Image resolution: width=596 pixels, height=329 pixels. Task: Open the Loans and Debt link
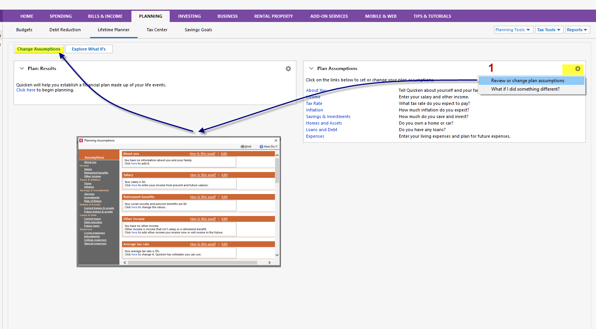coord(322,130)
